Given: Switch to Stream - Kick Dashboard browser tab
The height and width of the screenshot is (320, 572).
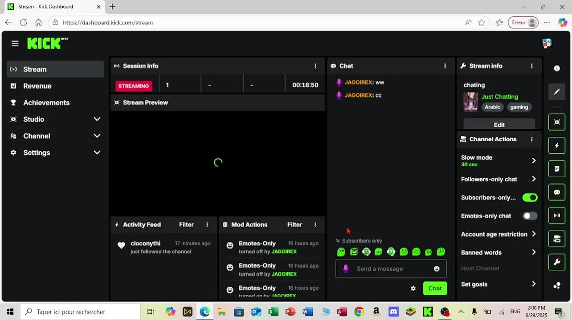Looking at the screenshot, I should click(53, 7).
